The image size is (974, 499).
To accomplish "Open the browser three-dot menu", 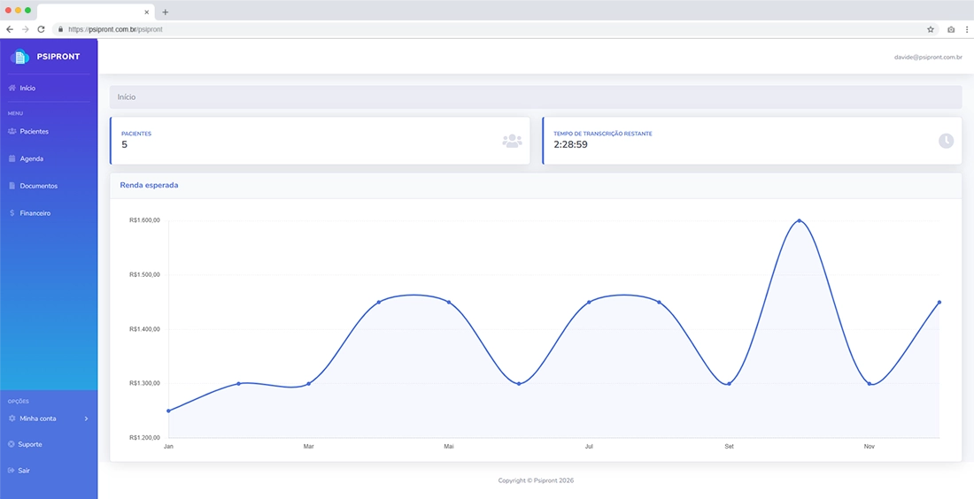I will point(966,29).
